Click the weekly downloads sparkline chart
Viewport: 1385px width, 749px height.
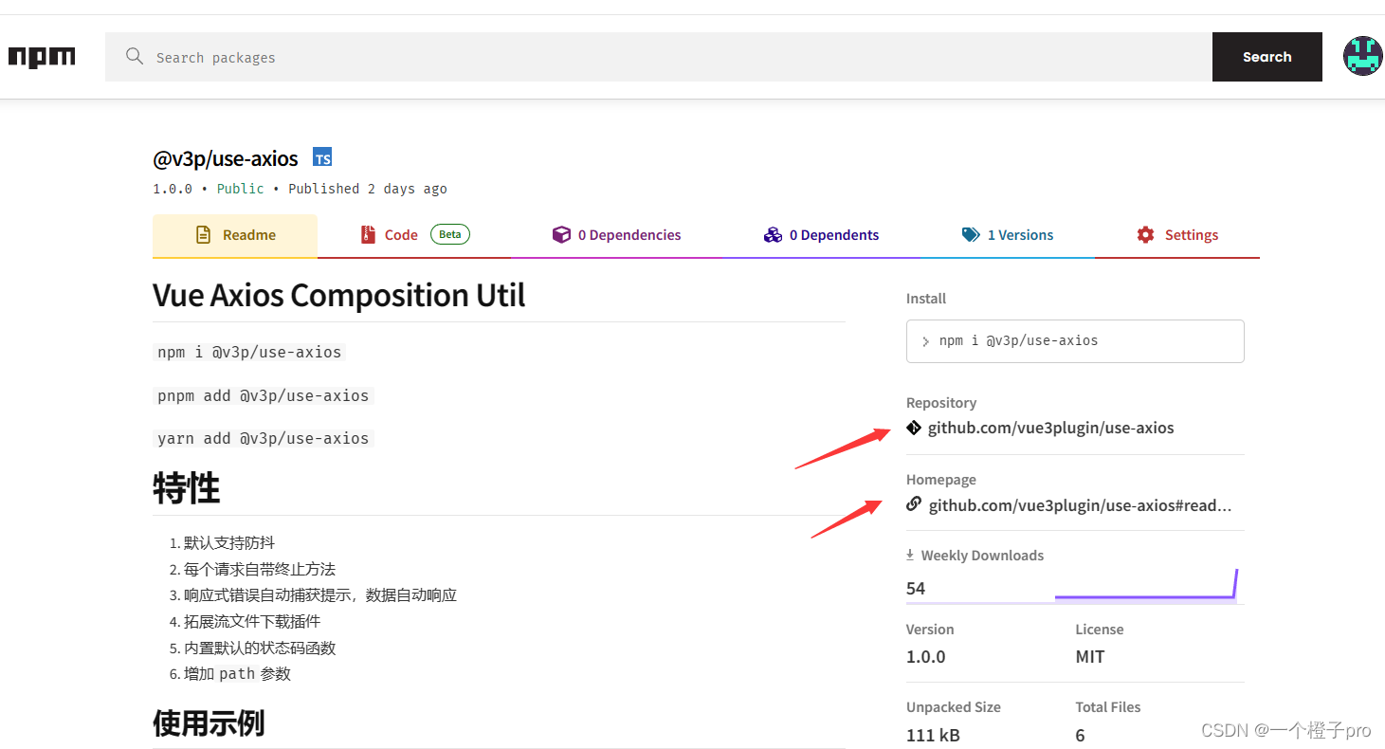[1147, 584]
